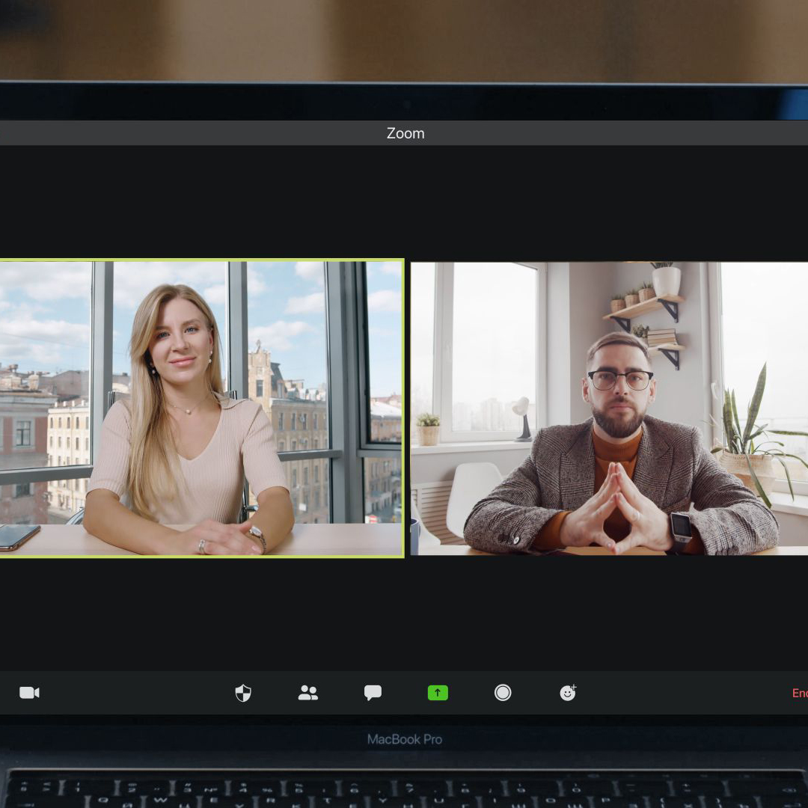Click the Zoom window title text
The image size is (808, 808).
(x=405, y=133)
